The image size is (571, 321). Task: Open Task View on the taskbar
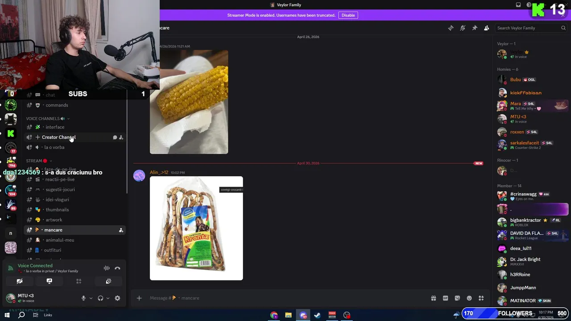coord(35,315)
